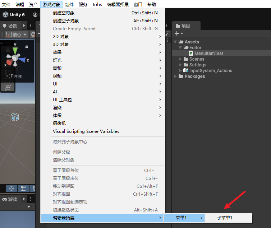Open the 窗口 menu
Screen dimensions: 271x228
click(138, 4)
